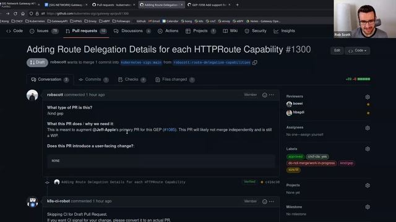396x222 pixels.
Task: Open the GatewayAPI bookmarks folder
Action: pyautogui.click(x=58, y=22)
